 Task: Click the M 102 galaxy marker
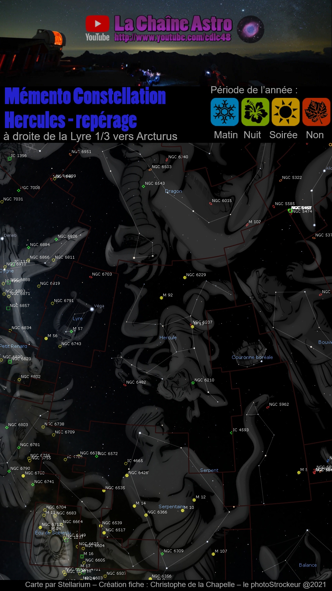point(247,225)
